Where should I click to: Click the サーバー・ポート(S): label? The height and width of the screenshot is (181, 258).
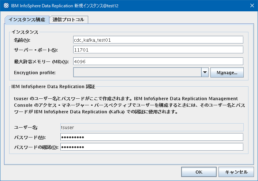tap(36, 50)
